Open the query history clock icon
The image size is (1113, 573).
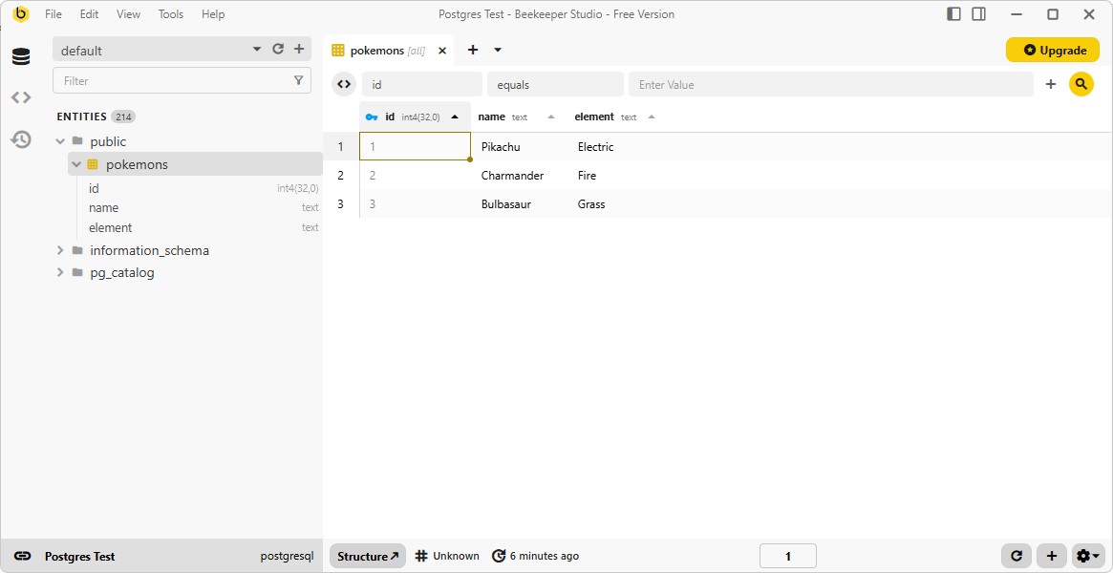(x=21, y=139)
